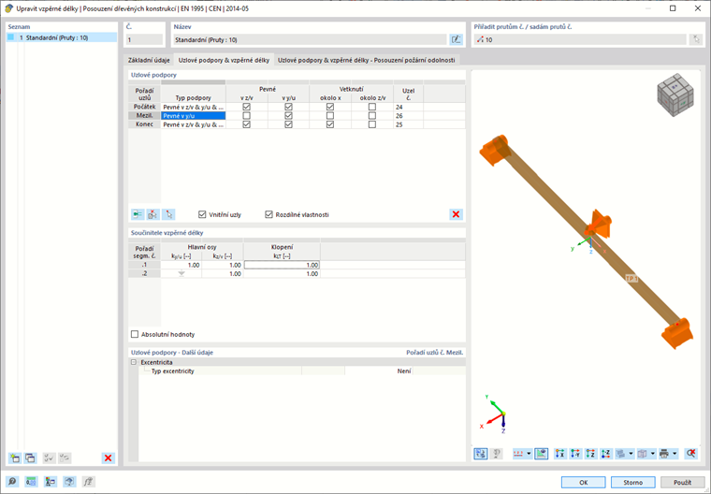
Task: Click the Č. field showing 1
Action: pos(144,40)
